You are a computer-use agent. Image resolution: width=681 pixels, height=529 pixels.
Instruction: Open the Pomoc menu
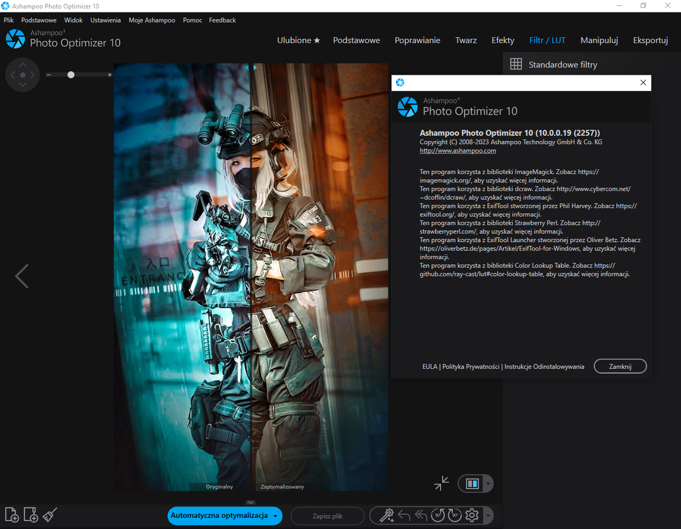[192, 20]
